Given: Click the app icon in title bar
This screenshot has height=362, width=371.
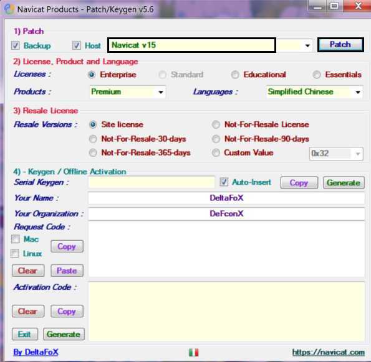Looking at the screenshot, I should point(9,9).
